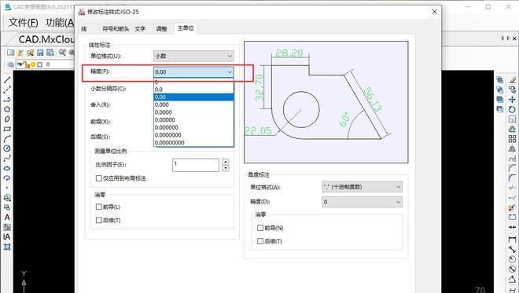Click the zoom magnifier icon in toolbar

[62, 53]
